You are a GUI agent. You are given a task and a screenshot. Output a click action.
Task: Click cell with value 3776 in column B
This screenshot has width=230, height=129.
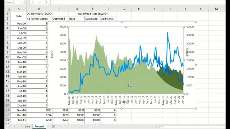(39, 115)
